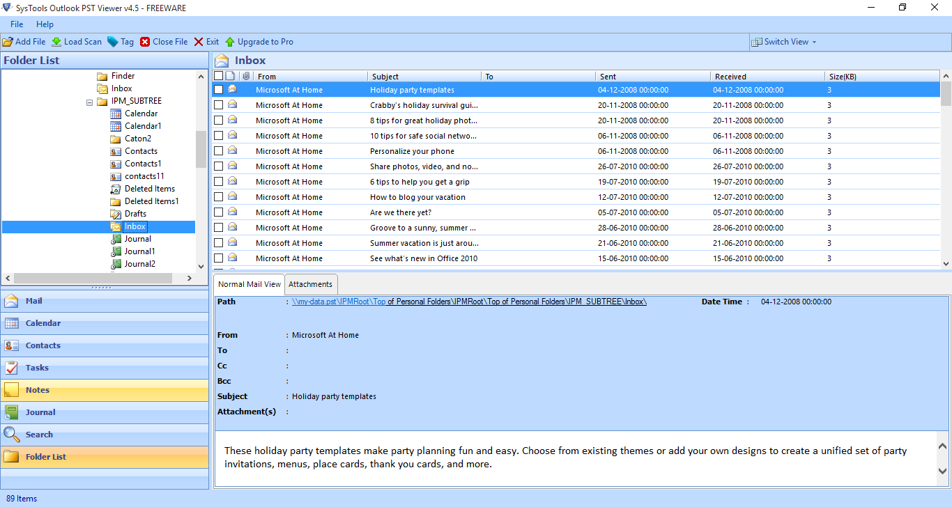The image size is (952, 507).
Task: Click the folder tree vertical scrollbar thumb
Action: click(x=201, y=149)
